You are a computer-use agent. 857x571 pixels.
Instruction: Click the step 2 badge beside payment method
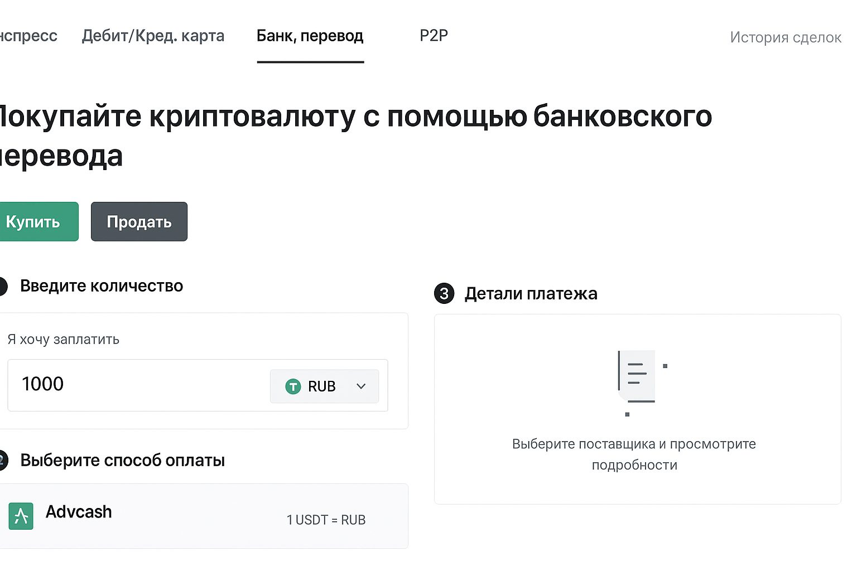pos(2,461)
